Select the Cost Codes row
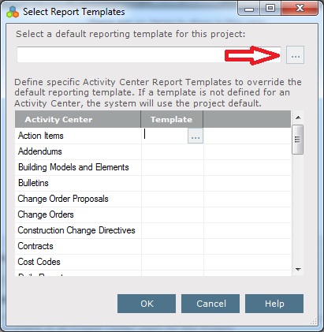This screenshot has width=324, height=332. [153, 262]
